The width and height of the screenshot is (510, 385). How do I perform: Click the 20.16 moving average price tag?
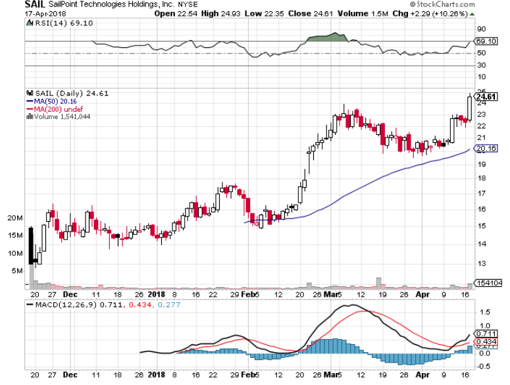coord(486,149)
